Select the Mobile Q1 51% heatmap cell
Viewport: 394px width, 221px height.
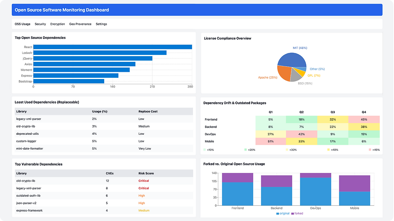coord(271,141)
